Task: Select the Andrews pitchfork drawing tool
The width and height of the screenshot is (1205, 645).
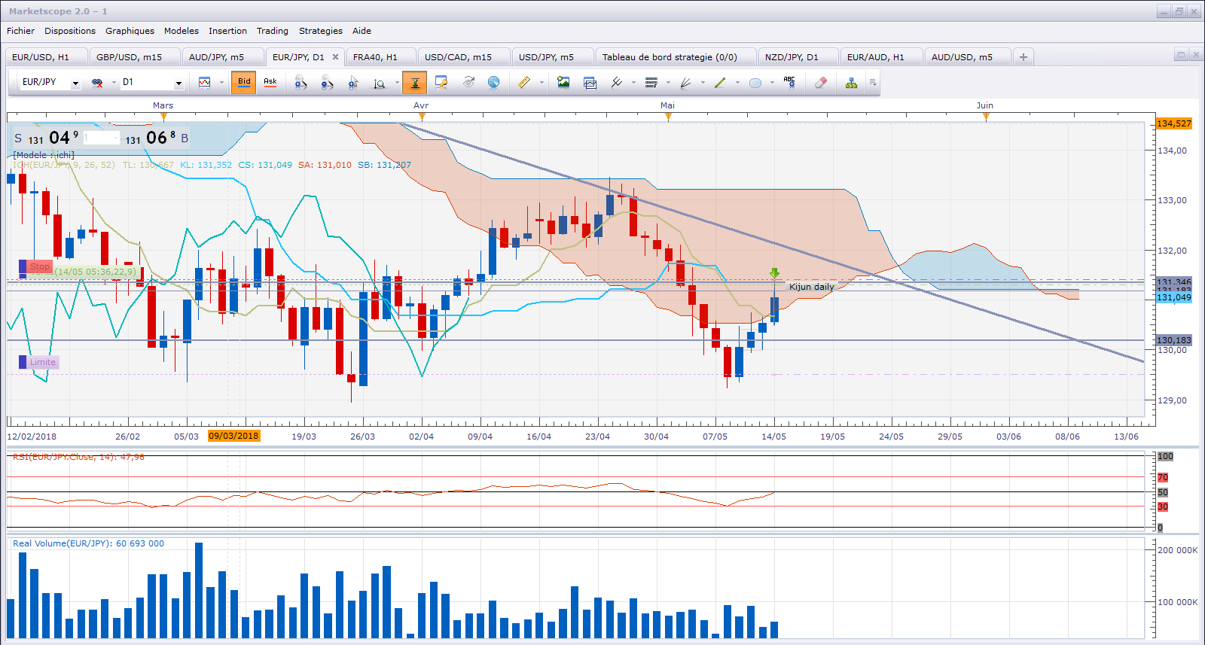Action: 616,83
